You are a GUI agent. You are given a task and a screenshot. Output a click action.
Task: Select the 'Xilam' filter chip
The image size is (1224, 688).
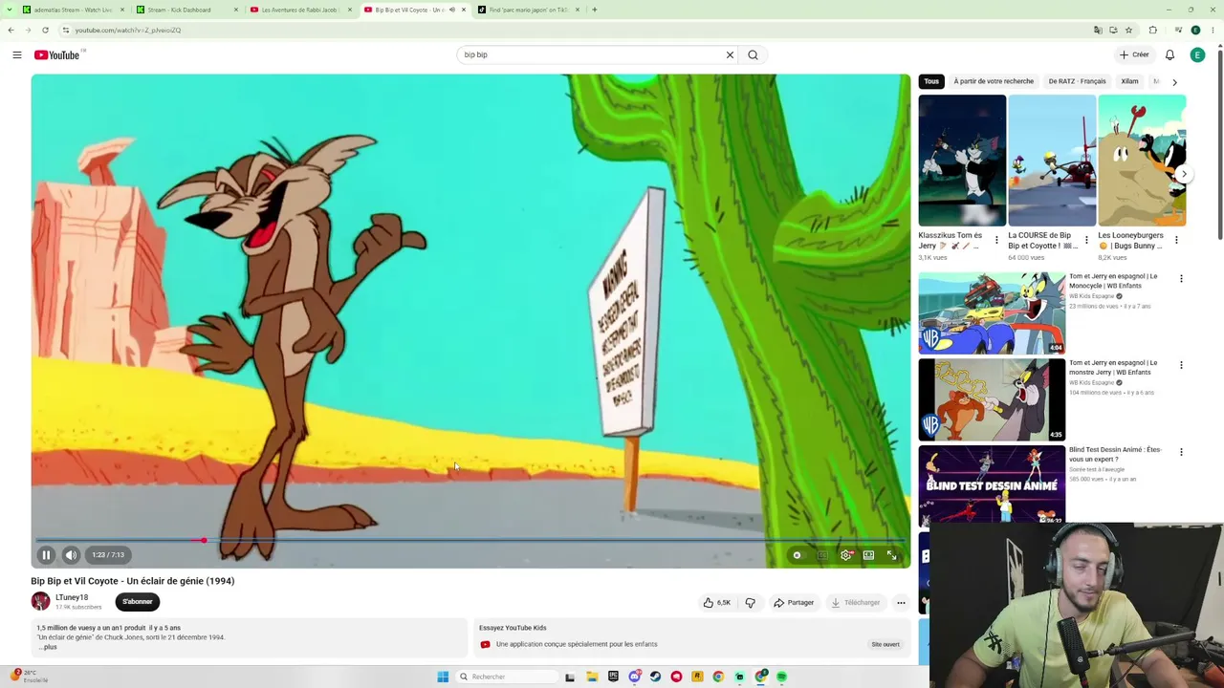click(x=1129, y=81)
